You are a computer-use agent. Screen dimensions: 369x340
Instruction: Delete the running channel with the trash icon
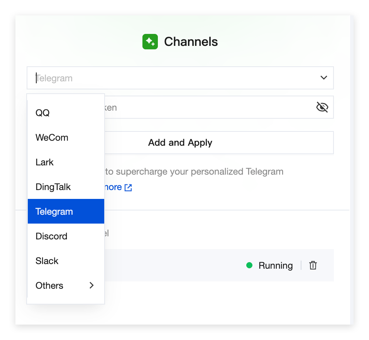click(x=313, y=265)
